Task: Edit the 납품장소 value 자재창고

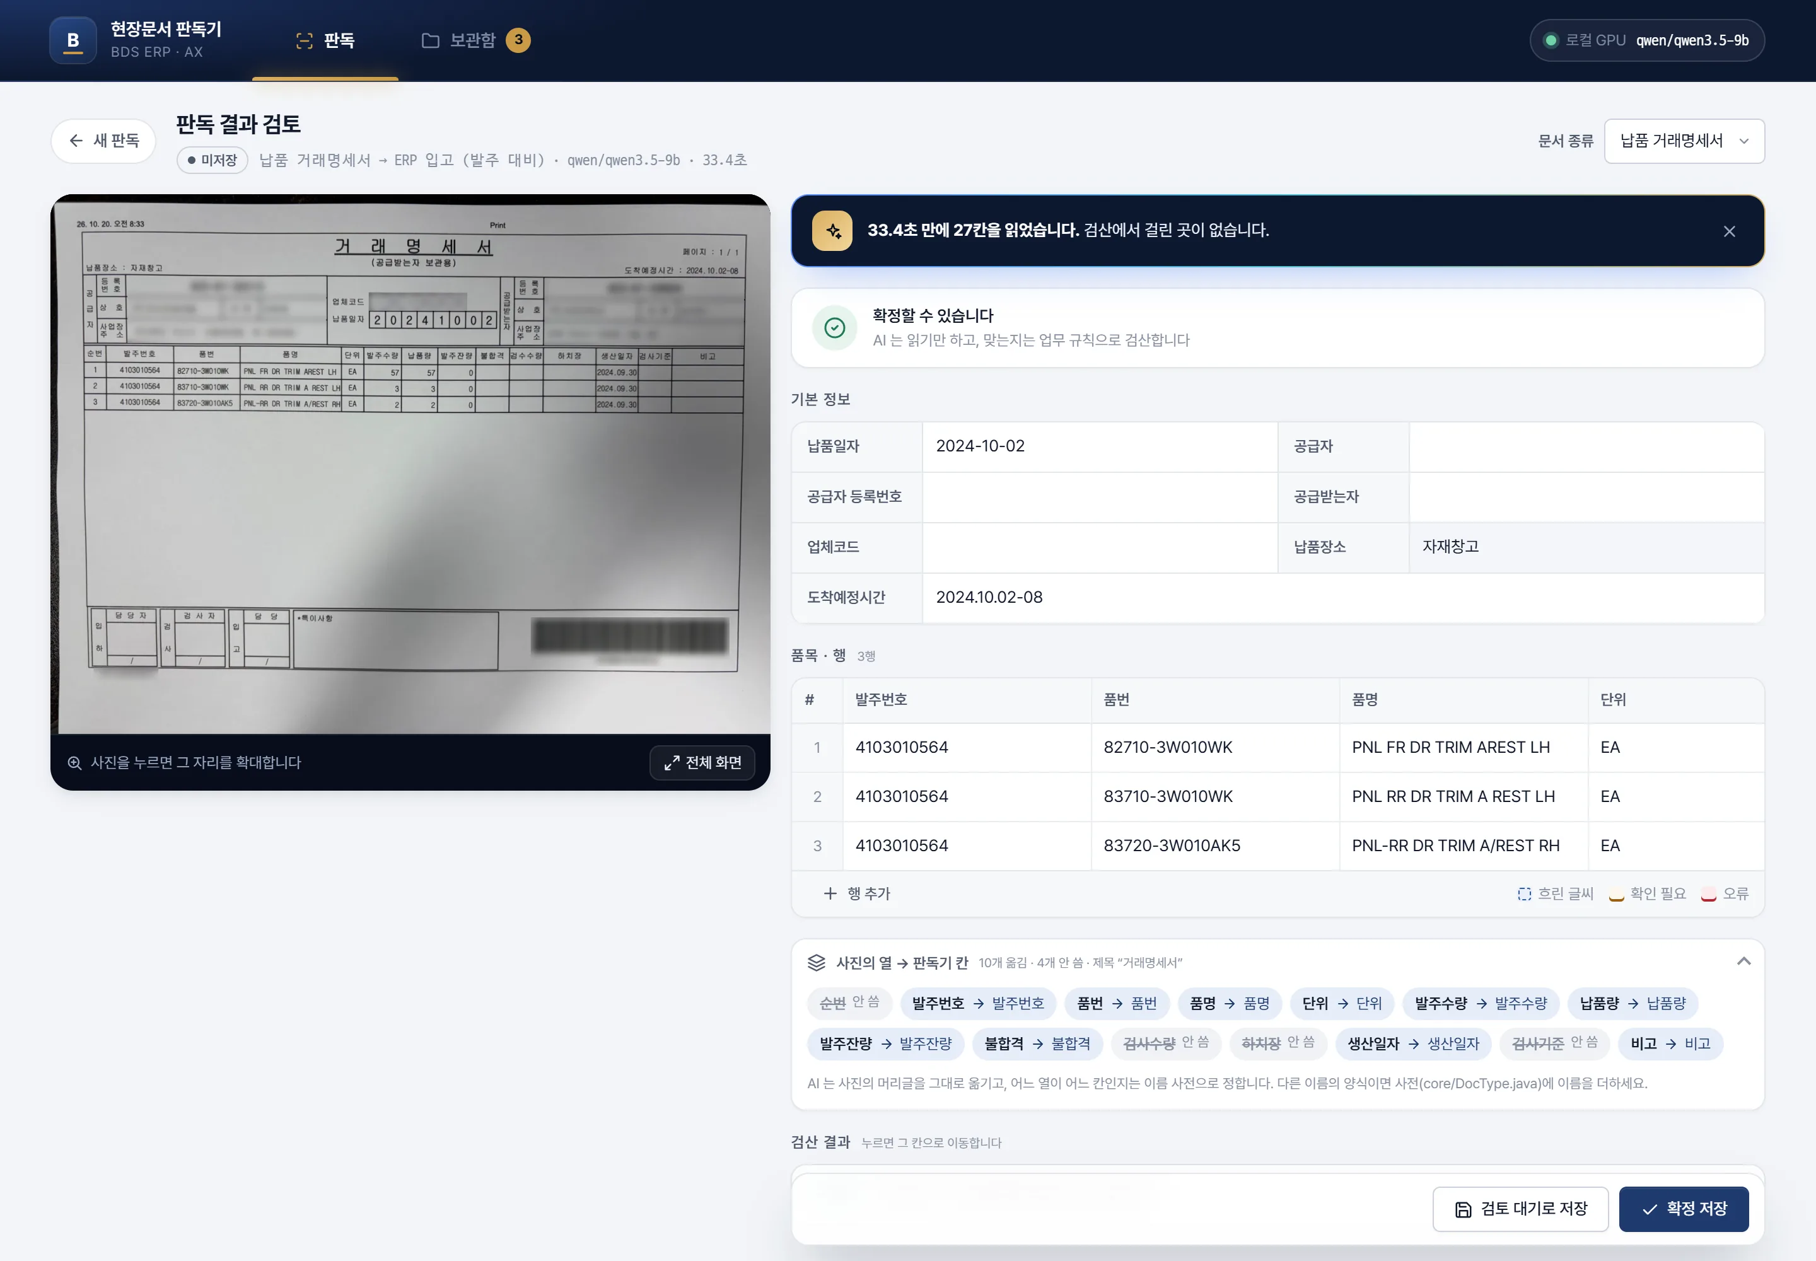Action: (x=1586, y=547)
